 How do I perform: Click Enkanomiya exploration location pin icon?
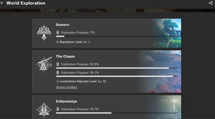pyautogui.click(x=58, y=109)
